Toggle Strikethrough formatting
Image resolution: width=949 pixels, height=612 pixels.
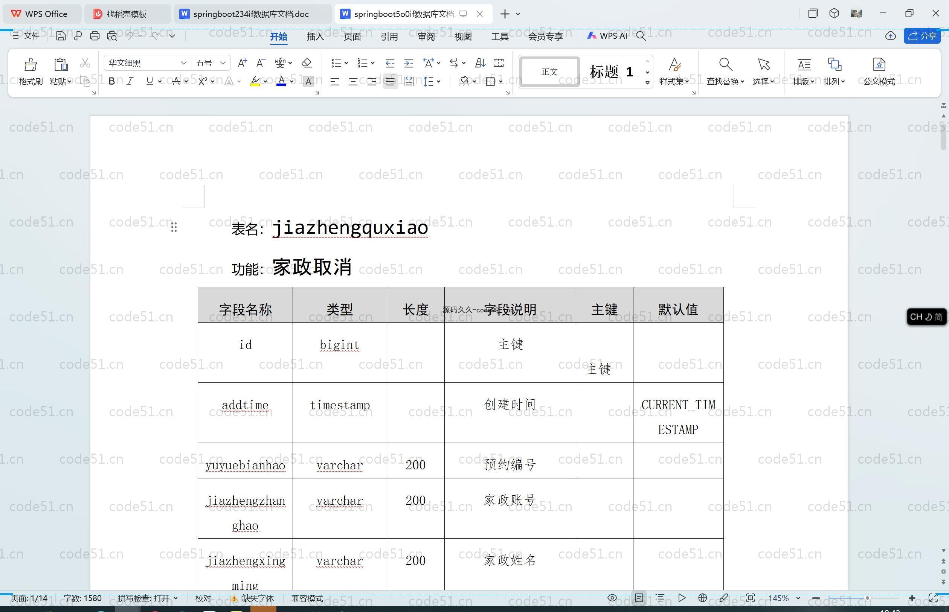coord(176,81)
